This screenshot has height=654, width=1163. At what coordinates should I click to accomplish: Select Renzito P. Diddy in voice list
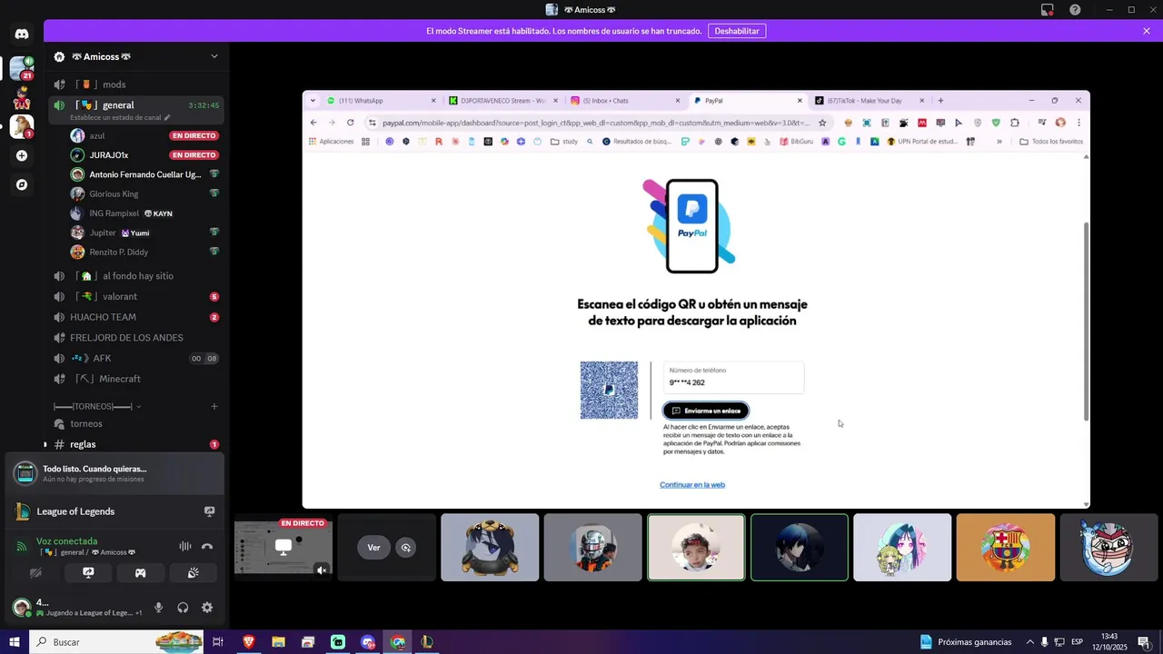(145, 252)
